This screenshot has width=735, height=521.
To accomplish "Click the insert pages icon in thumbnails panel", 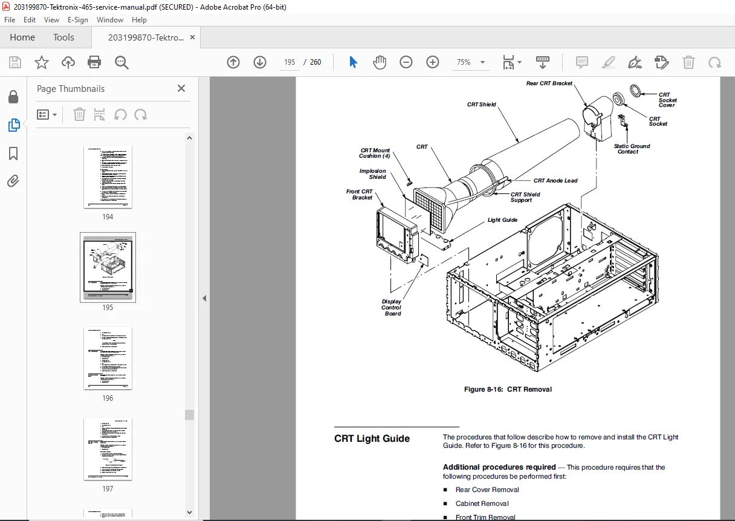I will (100, 115).
